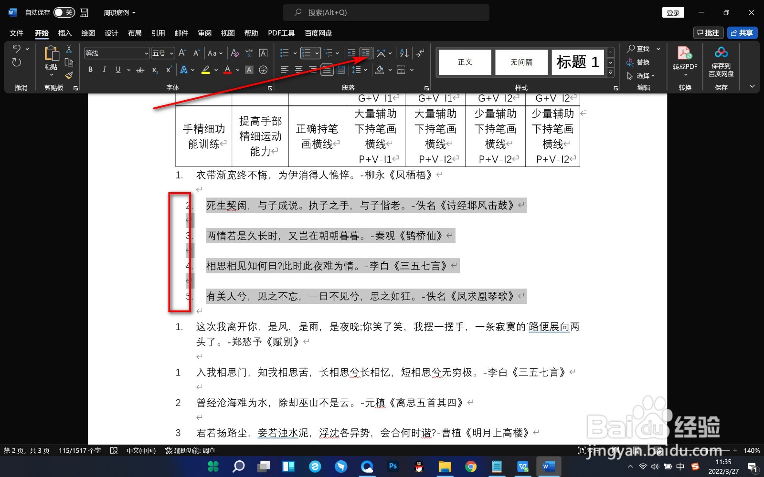The width and height of the screenshot is (764, 477).
Task: Apply red font color
Action: (x=228, y=70)
